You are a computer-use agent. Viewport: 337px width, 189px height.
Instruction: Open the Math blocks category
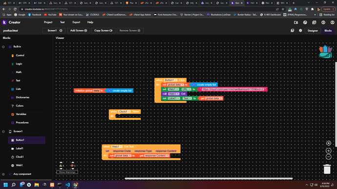(x=19, y=72)
